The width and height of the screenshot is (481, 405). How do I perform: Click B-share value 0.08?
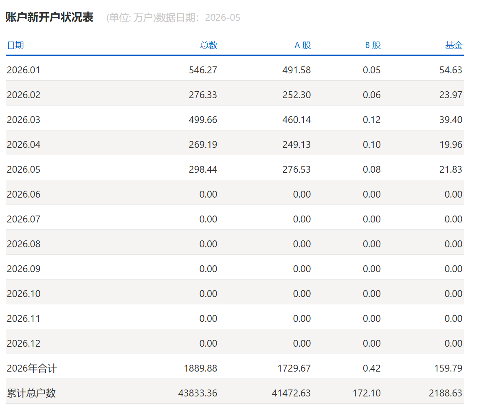pos(371,169)
